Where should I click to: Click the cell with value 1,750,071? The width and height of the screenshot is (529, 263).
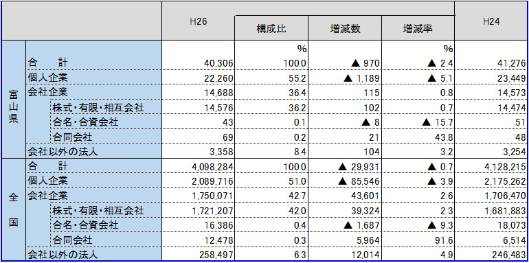[x=198, y=196]
